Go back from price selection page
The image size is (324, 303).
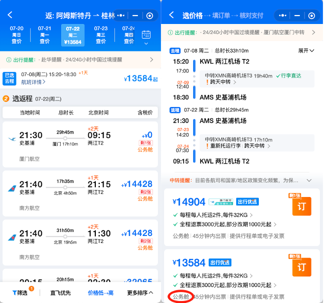(x=172, y=15)
